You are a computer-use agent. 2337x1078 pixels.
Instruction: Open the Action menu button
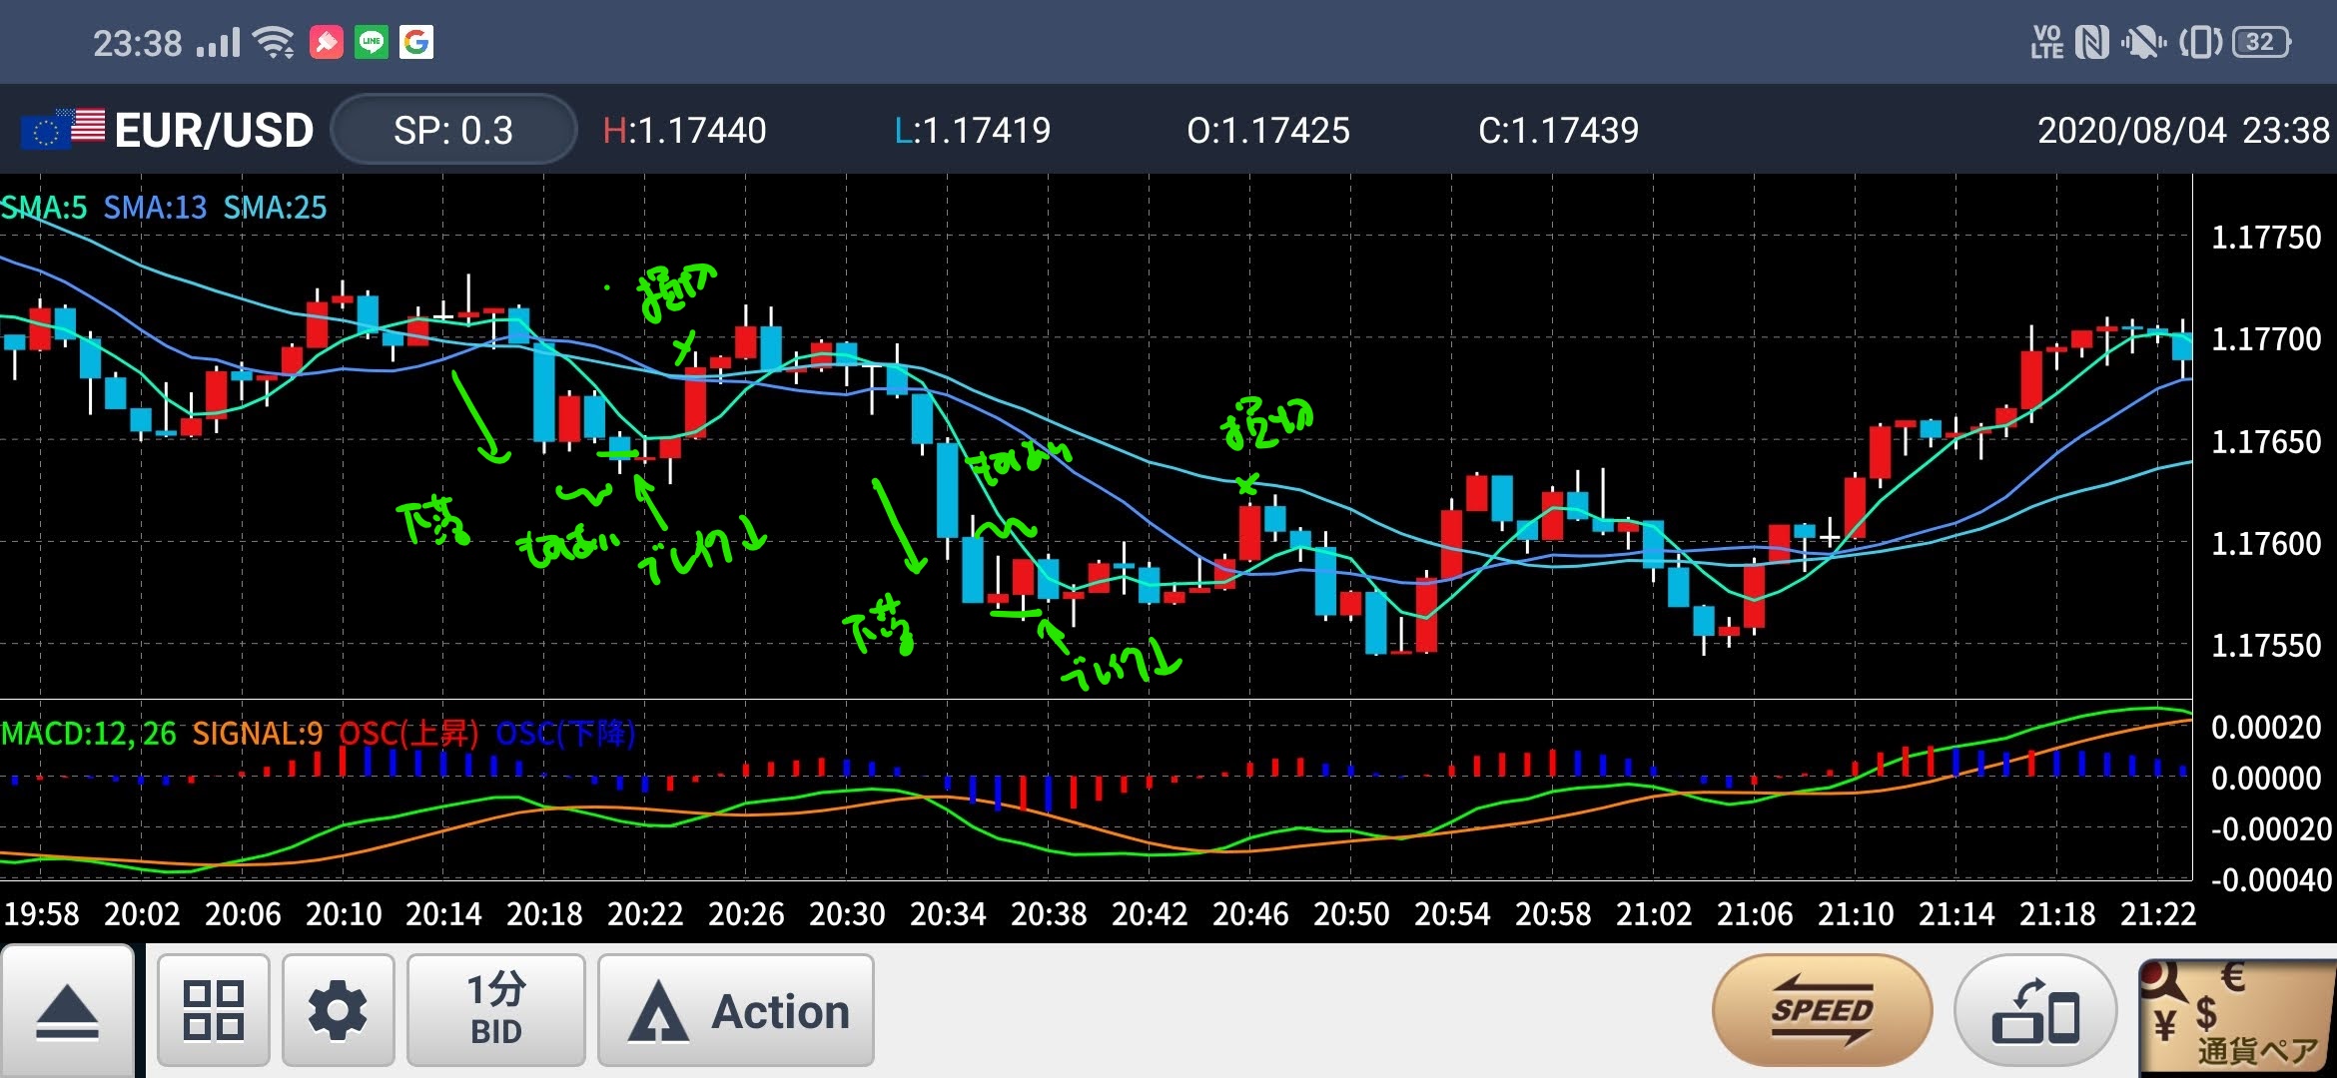(736, 1010)
